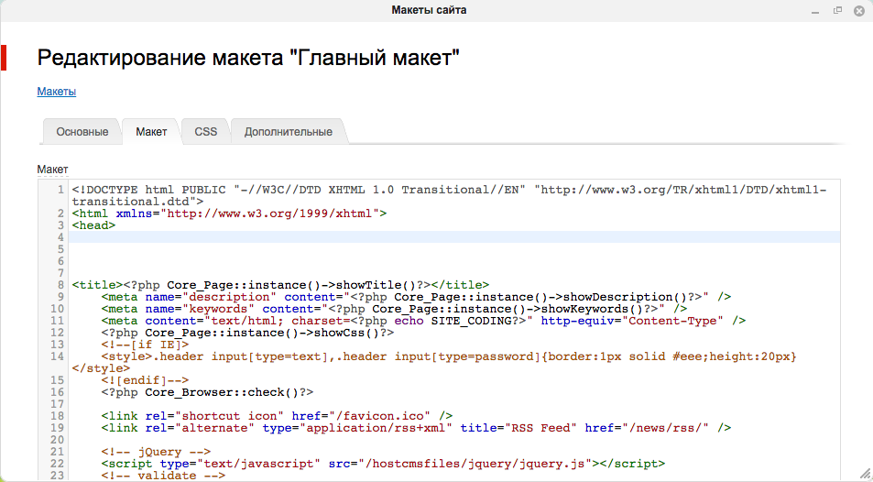Open the Дополнительные tab
The image size is (873, 482).
click(288, 132)
